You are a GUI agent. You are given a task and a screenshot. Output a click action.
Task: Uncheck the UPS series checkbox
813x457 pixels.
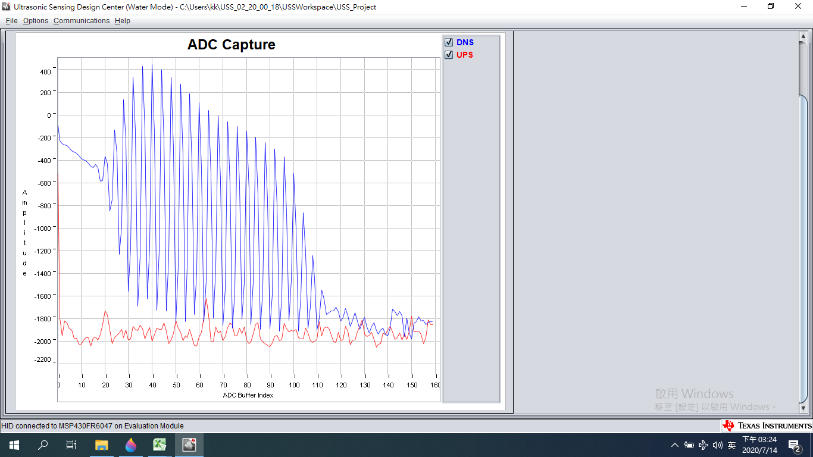[449, 55]
